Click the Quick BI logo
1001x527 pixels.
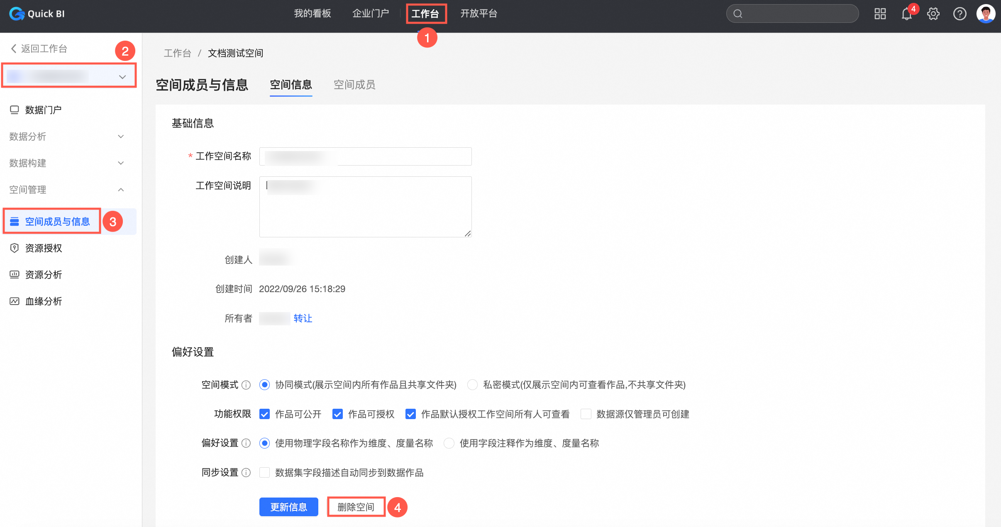37,14
